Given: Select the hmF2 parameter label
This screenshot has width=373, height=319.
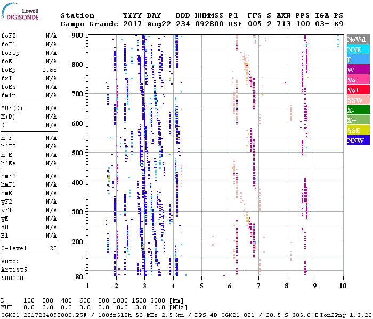Looking at the screenshot, I should [9, 176].
